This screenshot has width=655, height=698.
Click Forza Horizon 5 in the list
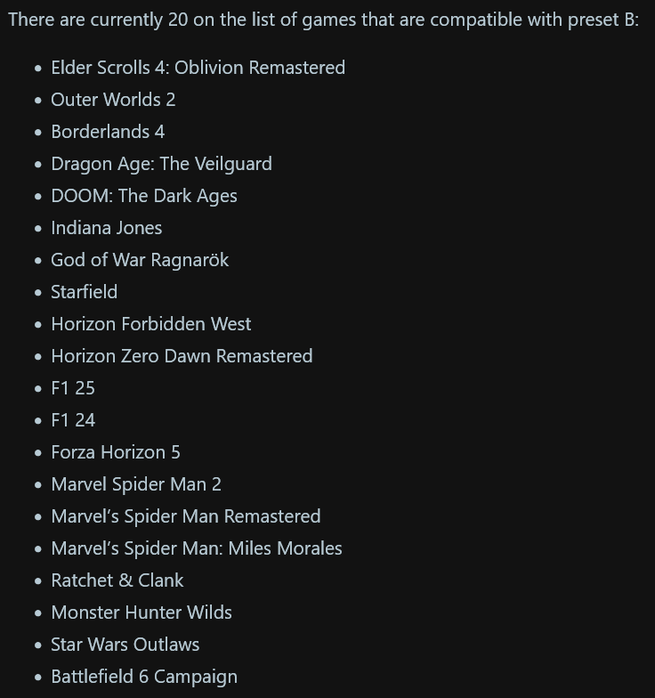tap(116, 452)
